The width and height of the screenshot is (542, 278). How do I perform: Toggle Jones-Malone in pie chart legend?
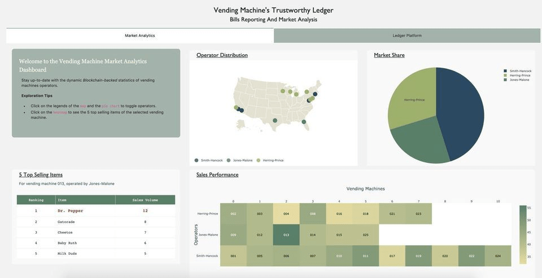click(517, 80)
